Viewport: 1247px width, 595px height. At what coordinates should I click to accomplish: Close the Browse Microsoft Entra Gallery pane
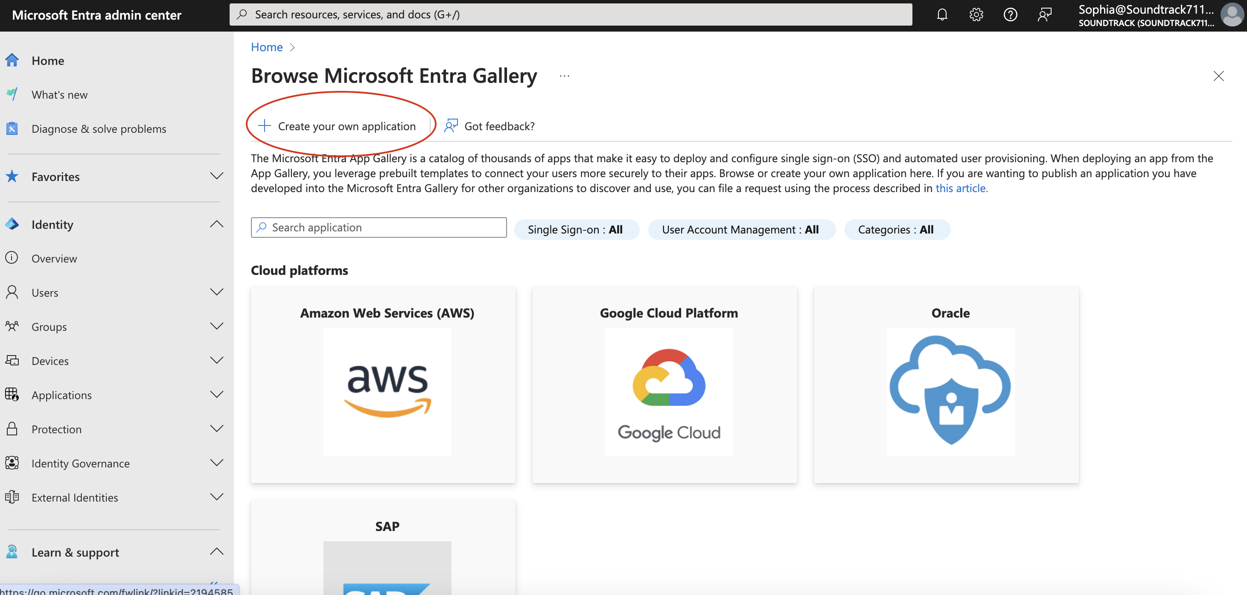click(1218, 76)
